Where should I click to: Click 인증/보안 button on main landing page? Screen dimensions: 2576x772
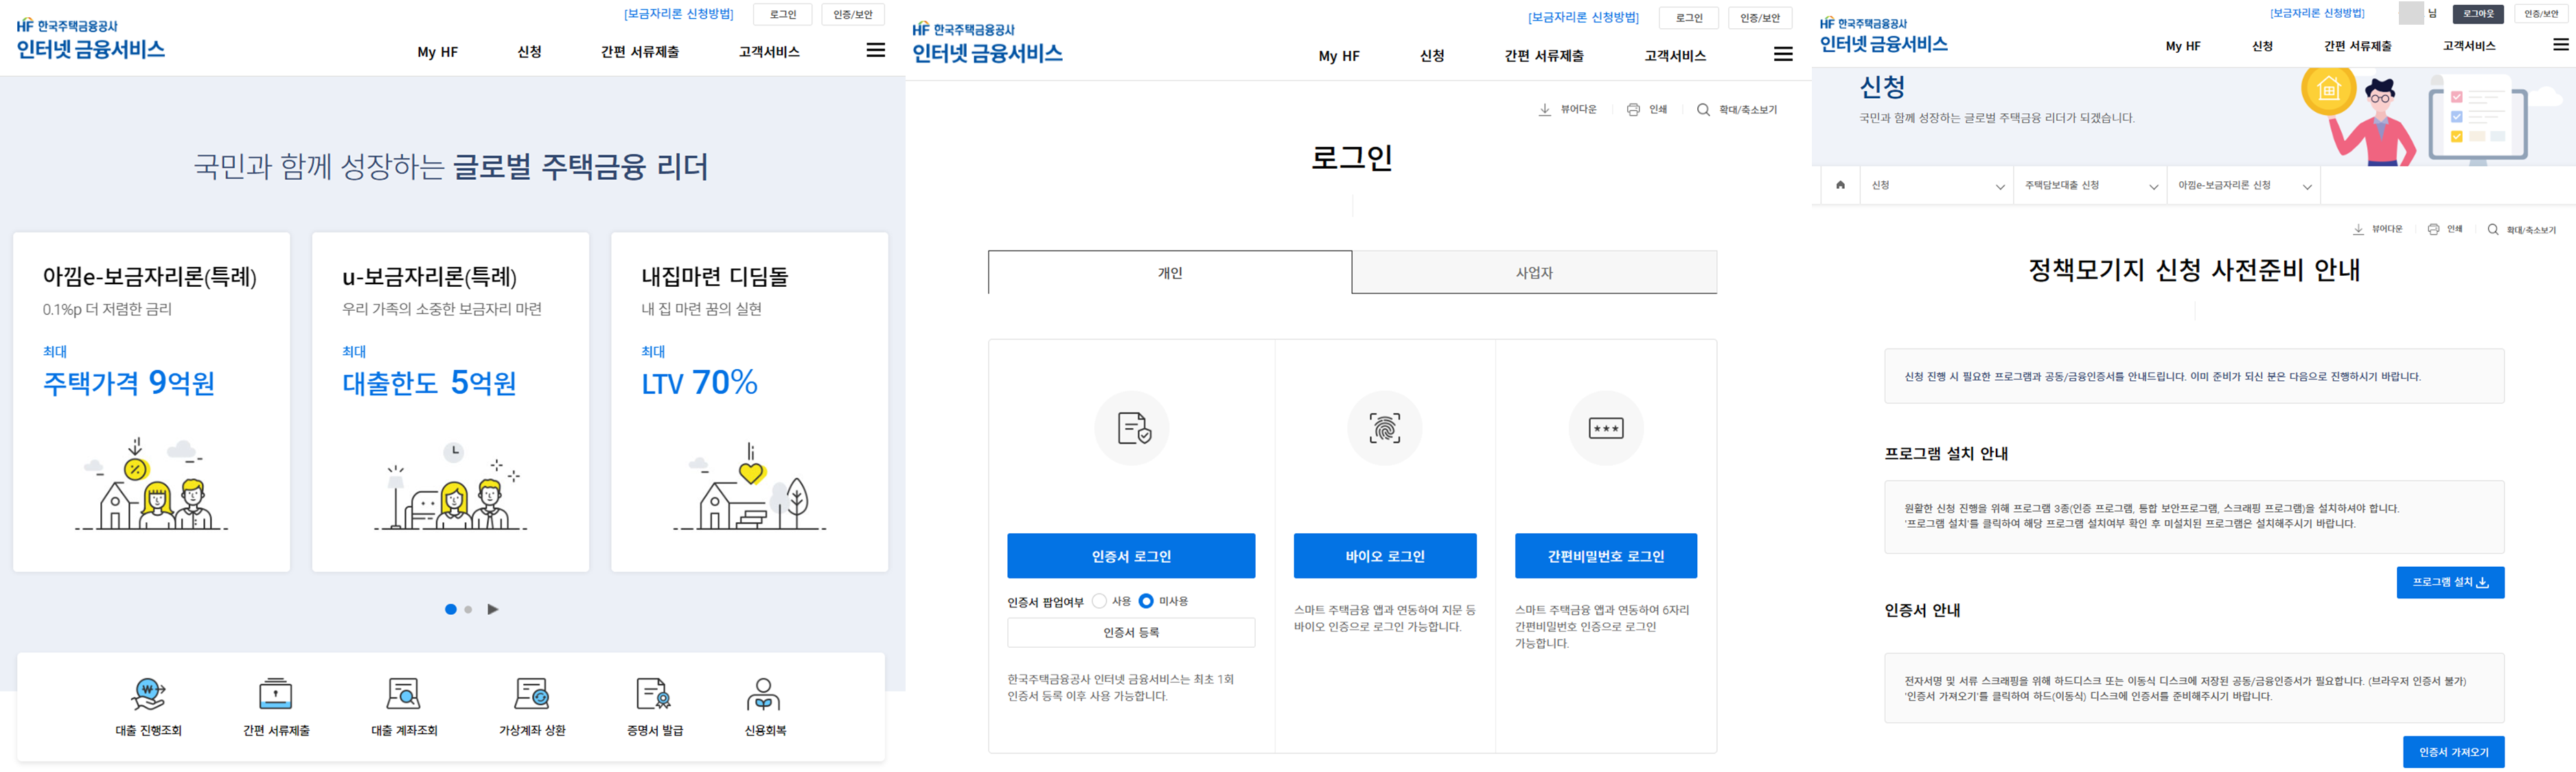(853, 14)
